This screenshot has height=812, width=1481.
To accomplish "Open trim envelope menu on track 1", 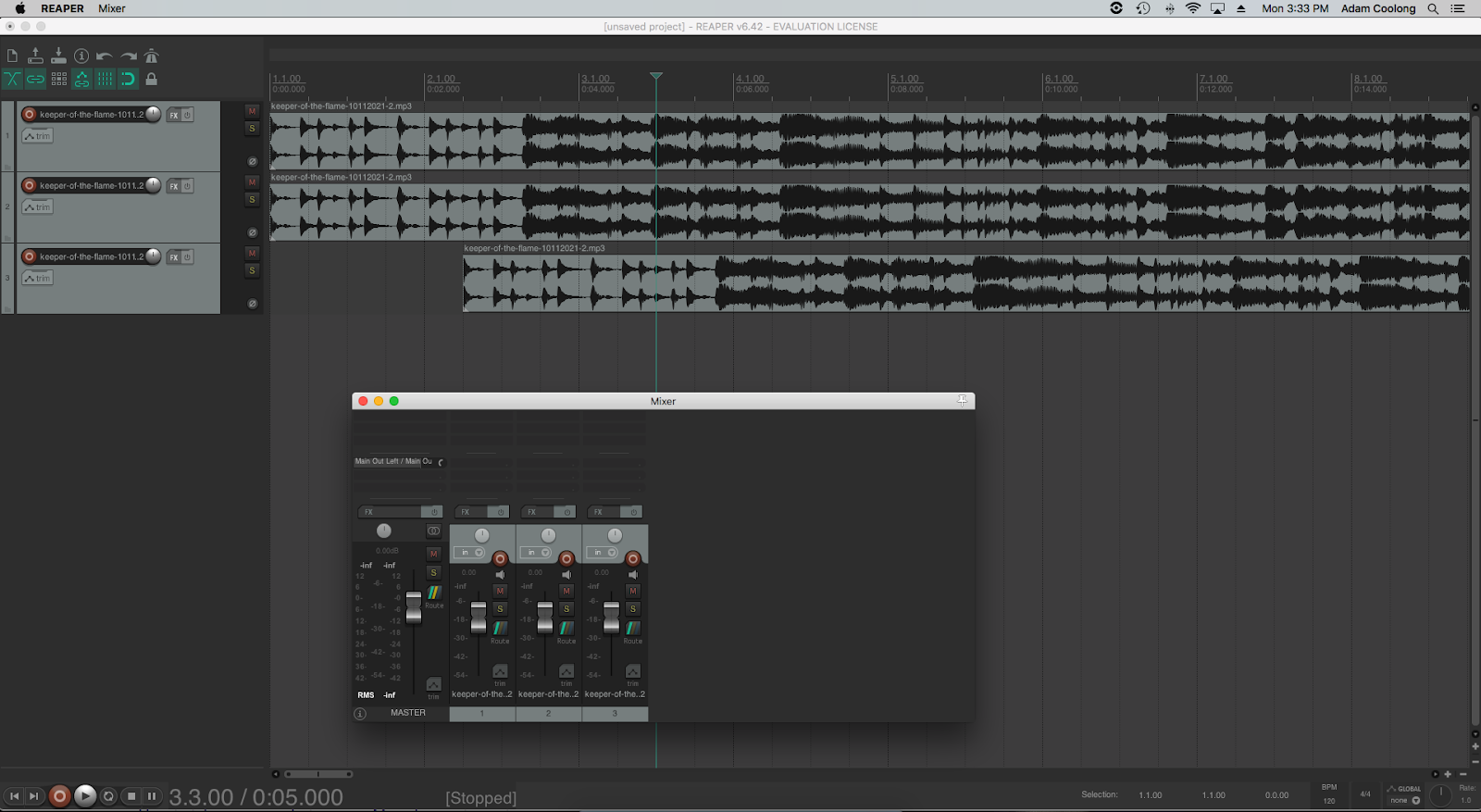I will tap(37, 136).
